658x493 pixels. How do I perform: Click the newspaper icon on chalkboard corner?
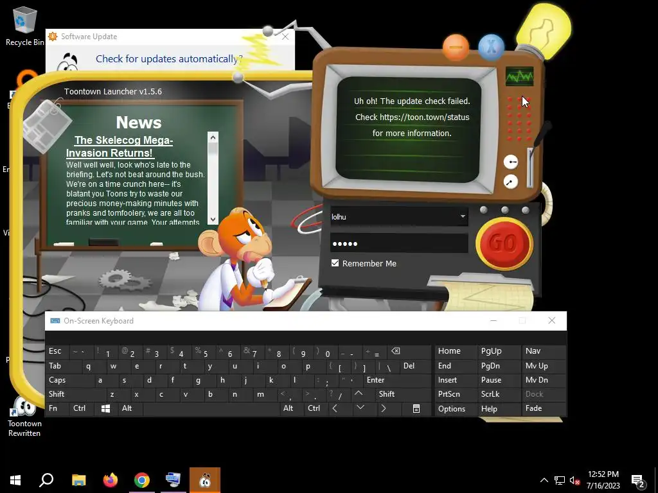point(48,126)
